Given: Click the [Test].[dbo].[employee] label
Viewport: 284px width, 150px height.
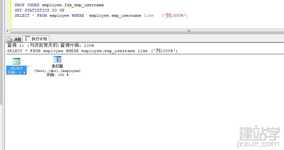Looking at the screenshot, I should [x=57, y=71].
